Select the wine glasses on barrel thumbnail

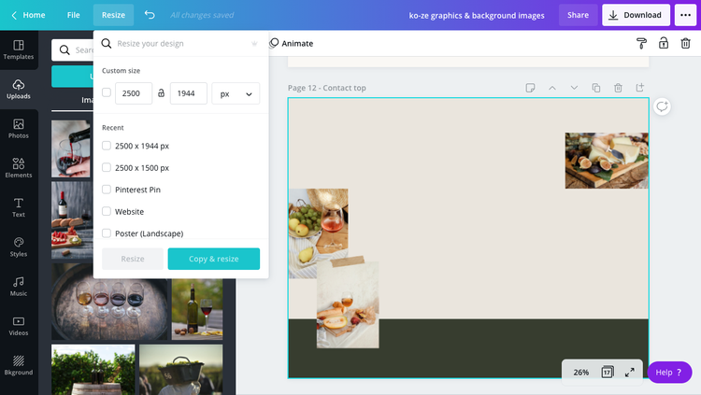pos(109,302)
